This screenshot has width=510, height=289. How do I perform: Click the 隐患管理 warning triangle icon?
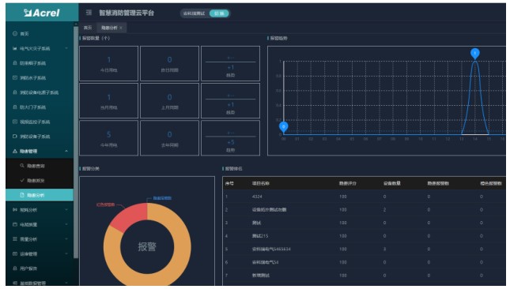(x=15, y=151)
